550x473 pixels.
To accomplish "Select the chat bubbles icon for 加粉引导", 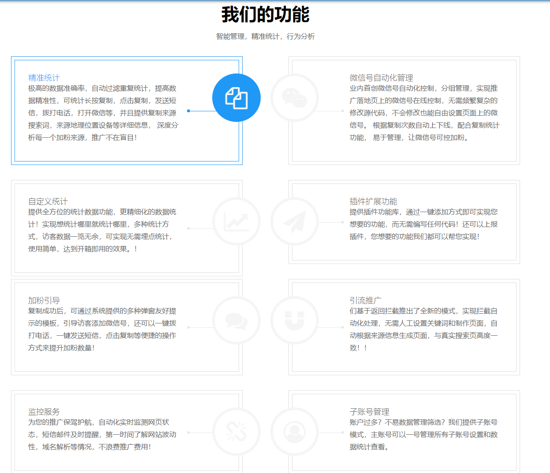I will [x=236, y=320].
